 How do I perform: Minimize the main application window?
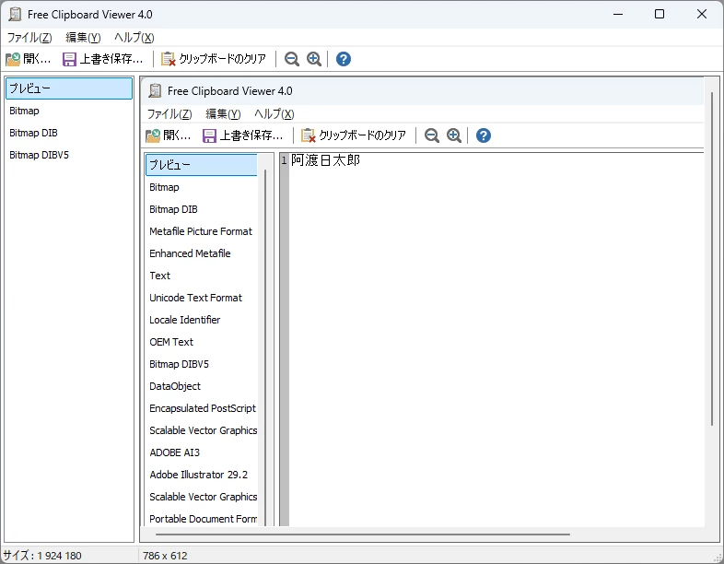click(618, 15)
